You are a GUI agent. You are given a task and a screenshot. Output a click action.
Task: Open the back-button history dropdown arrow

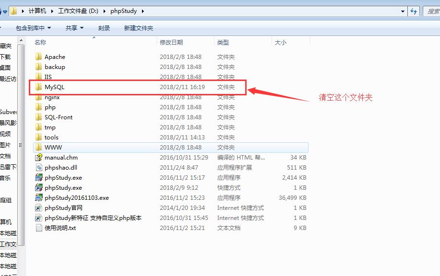coord(5,11)
